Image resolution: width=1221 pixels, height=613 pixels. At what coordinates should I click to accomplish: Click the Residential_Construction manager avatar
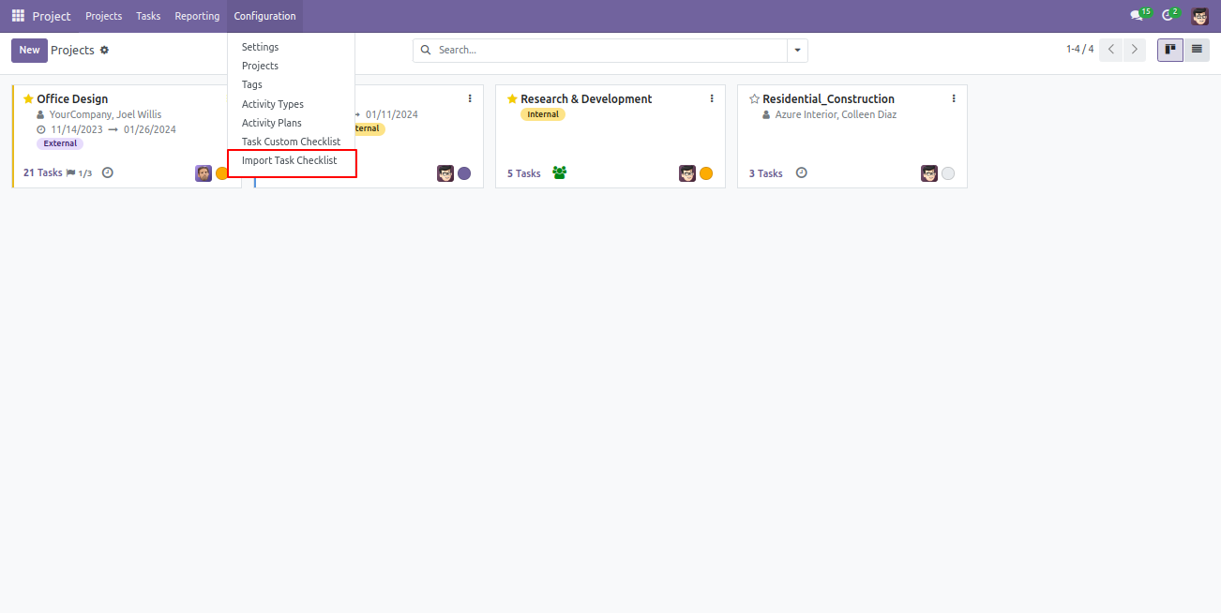point(929,173)
